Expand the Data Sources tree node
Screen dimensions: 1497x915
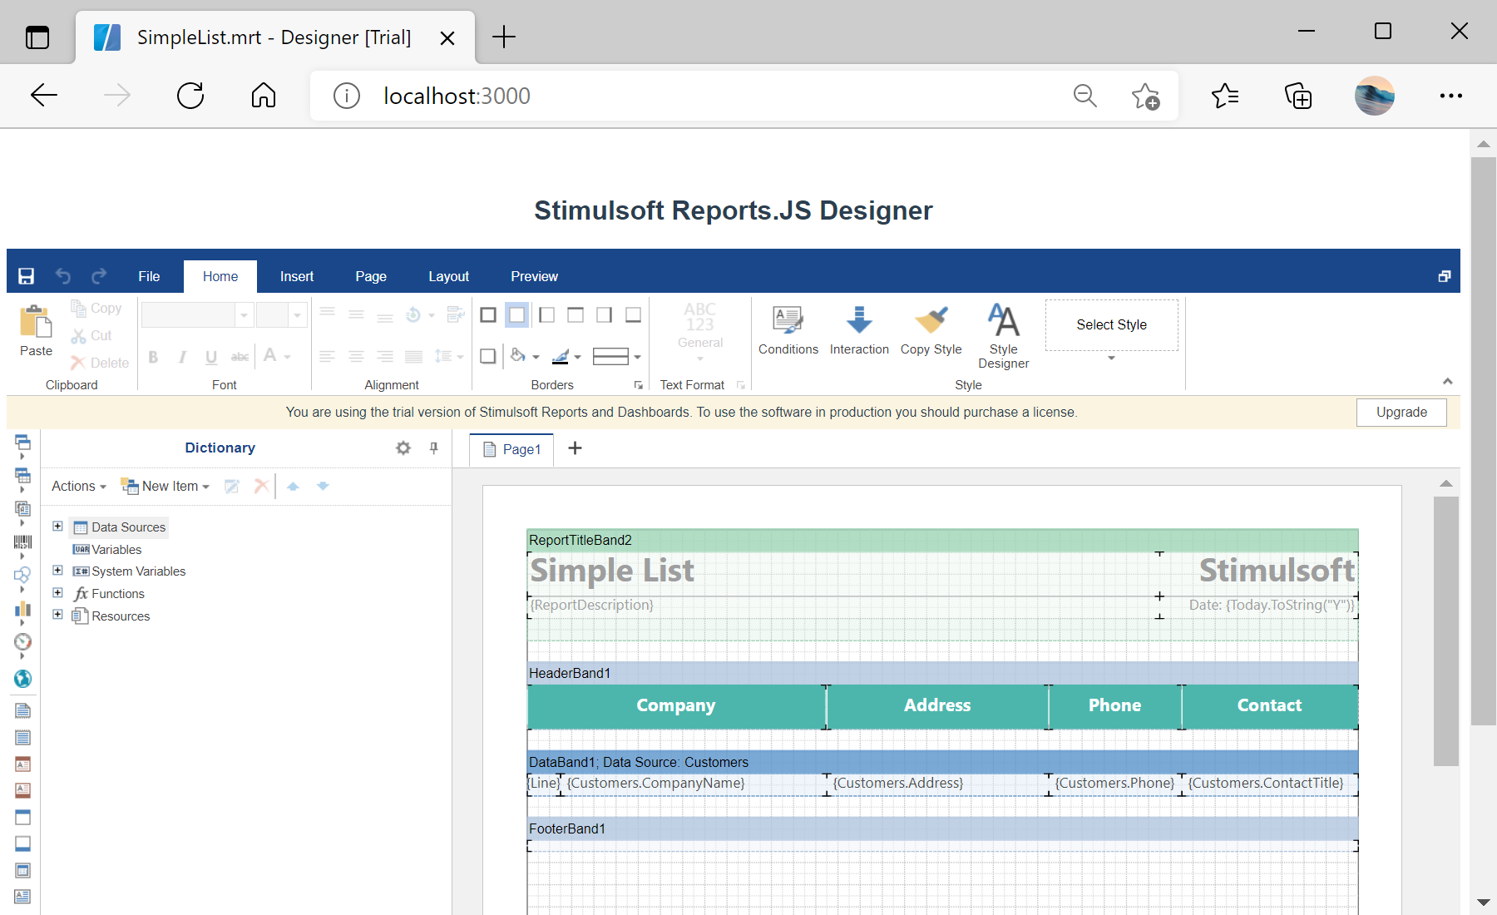click(x=57, y=527)
